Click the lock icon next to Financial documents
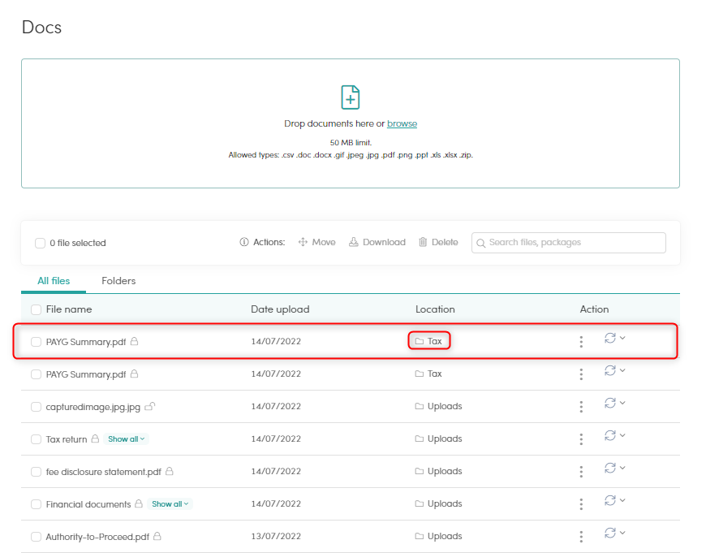 coord(139,503)
